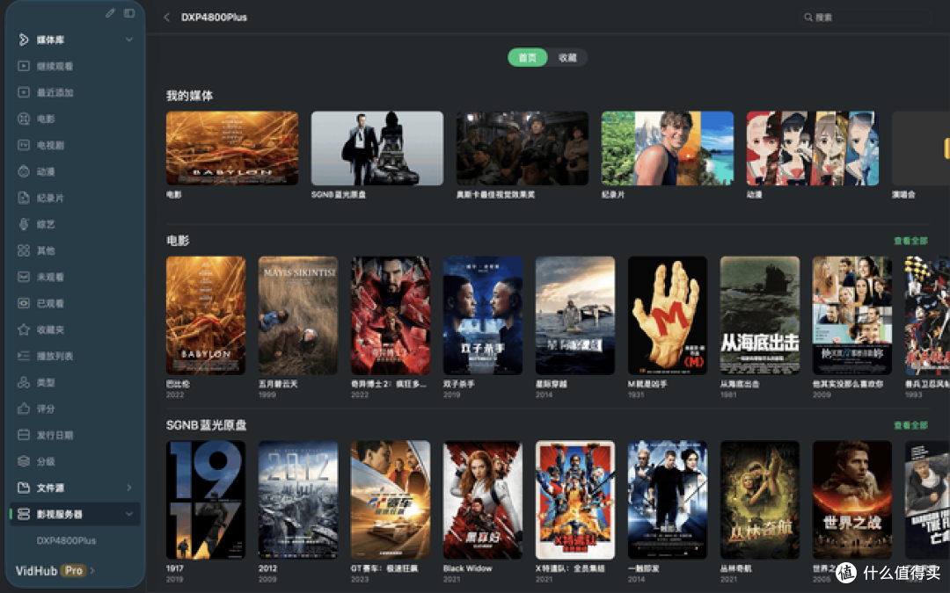Viewport: 950px width, 593px height.
Task: Click the 搜索 search field
Action: [866, 18]
